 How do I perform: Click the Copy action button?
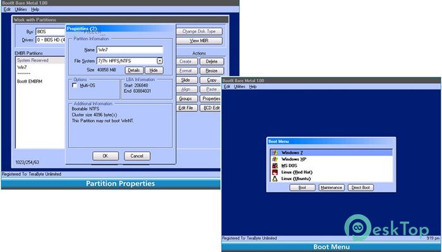pos(212,80)
